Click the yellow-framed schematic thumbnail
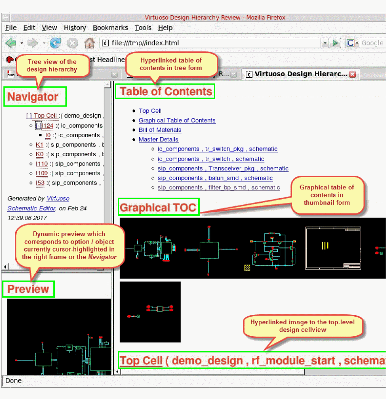 (333, 248)
